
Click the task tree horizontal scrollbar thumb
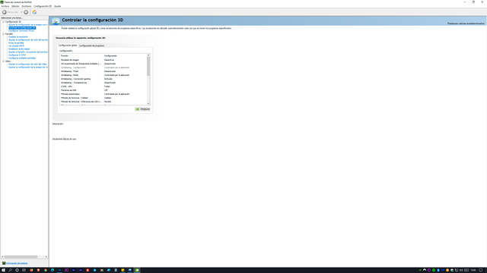click(21, 256)
